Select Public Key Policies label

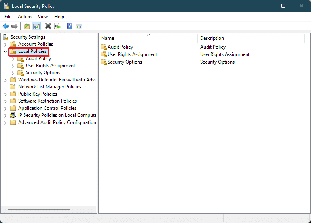(x=38, y=94)
